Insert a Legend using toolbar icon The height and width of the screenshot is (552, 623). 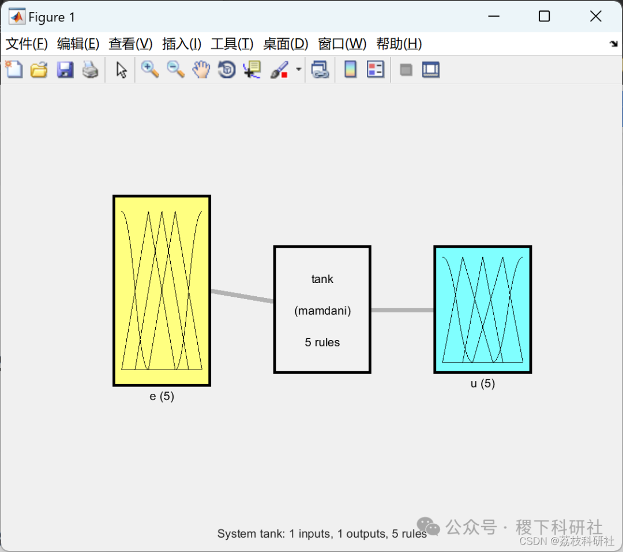tap(376, 70)
